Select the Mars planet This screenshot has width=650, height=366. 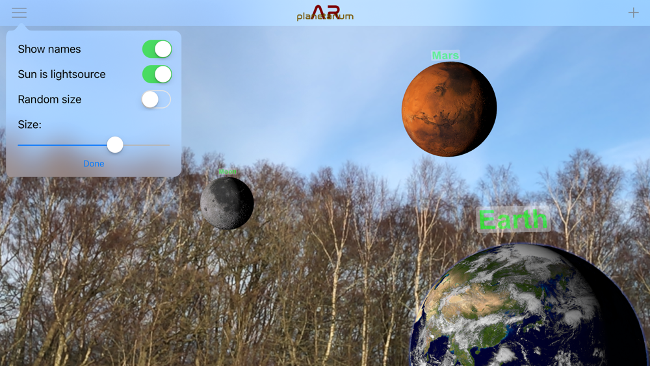[x=449, y=109]
